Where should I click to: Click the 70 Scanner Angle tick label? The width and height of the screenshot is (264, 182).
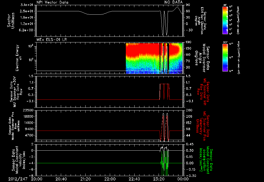pos(188,61)
